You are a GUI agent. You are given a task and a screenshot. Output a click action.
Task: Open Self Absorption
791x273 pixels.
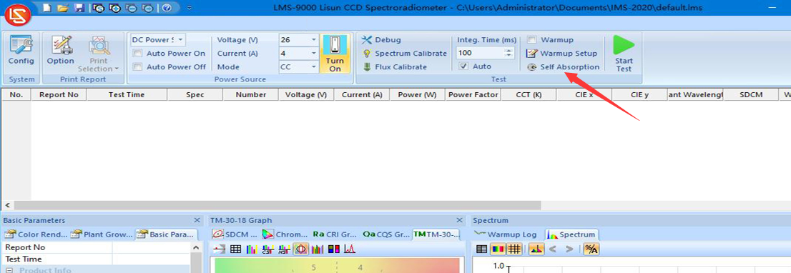tap(563, 67)
